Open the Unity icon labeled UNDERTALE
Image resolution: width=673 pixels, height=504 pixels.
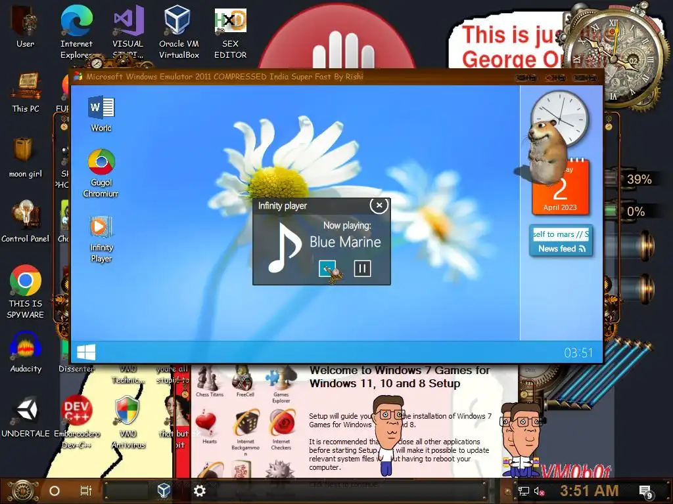click(26, 417)
